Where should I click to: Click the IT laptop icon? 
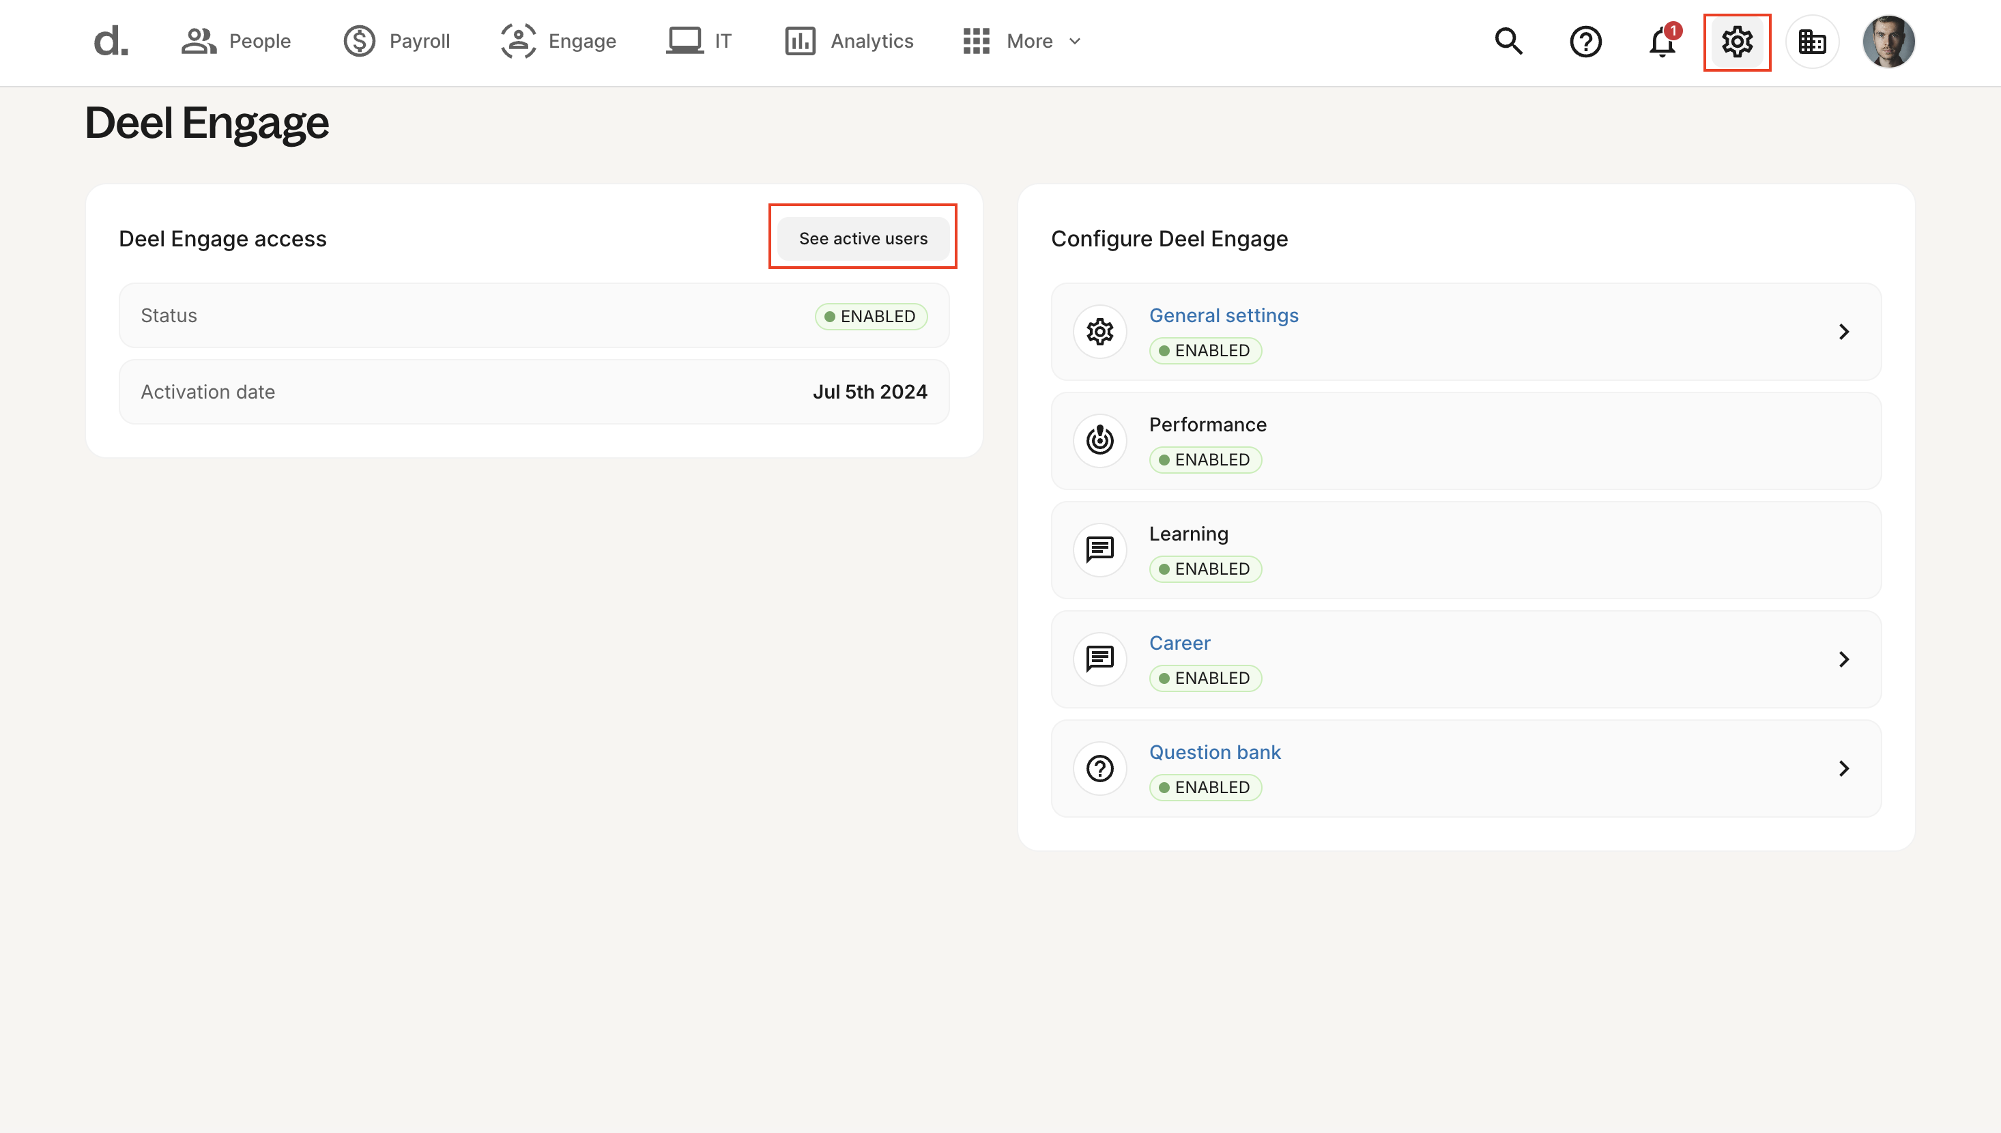click(685, 41)
